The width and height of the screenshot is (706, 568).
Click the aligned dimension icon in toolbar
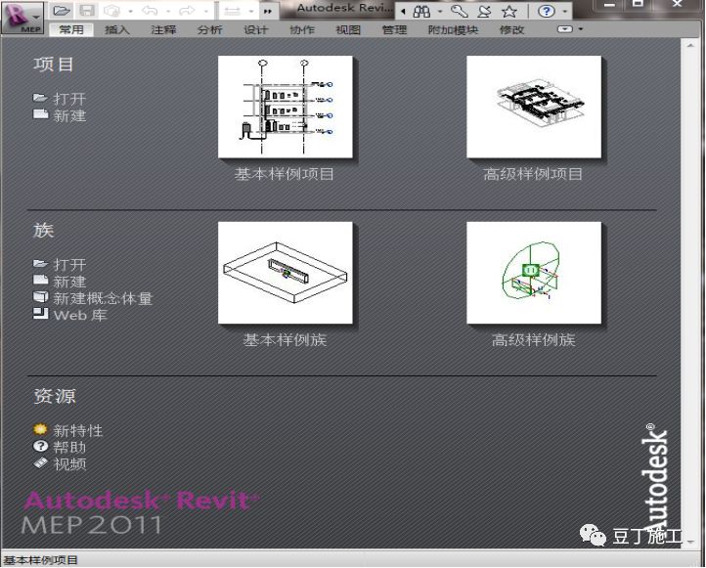(233, 11)
